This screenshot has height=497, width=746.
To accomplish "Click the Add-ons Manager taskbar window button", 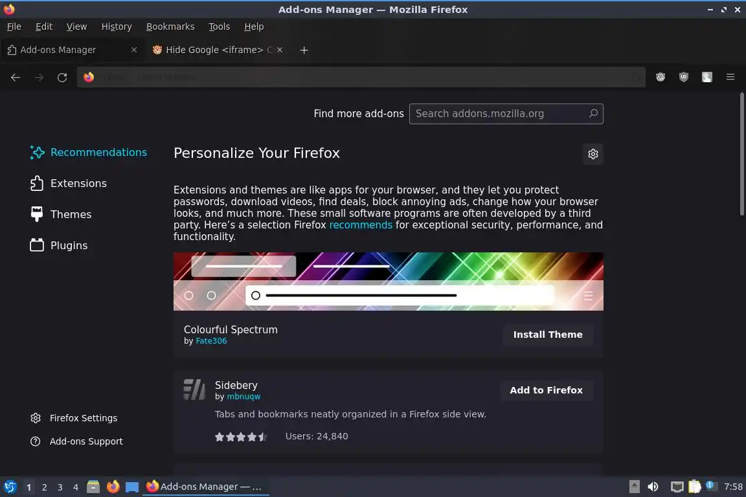I will [x=205, y=487].
